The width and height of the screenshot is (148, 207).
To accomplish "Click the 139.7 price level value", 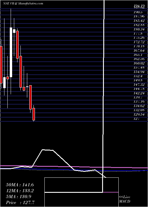I will tap(138, 97).
